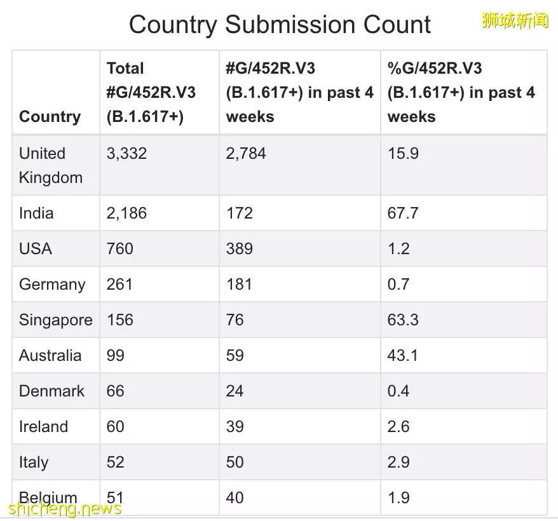Click the Country Submission Count title
The width and height of the screenshot is (558, 521).
[280, 25]
